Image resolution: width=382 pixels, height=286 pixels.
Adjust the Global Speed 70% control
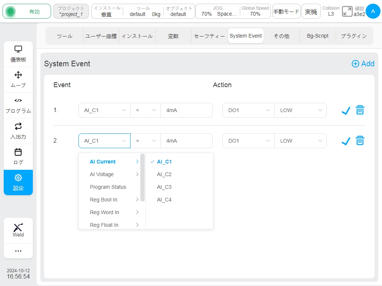coord(255,12)
